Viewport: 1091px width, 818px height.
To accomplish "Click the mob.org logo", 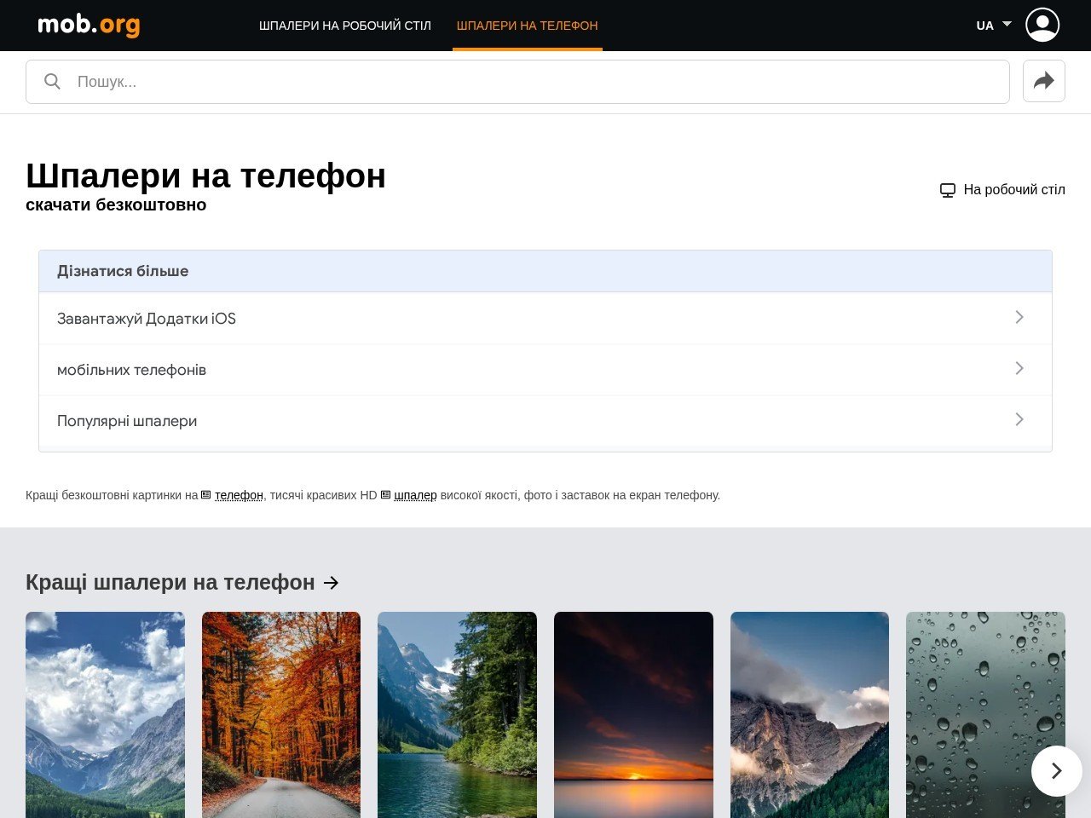I will (89, 25).
